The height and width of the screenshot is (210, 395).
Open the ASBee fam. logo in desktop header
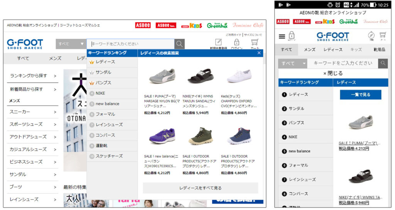point(166,25)
